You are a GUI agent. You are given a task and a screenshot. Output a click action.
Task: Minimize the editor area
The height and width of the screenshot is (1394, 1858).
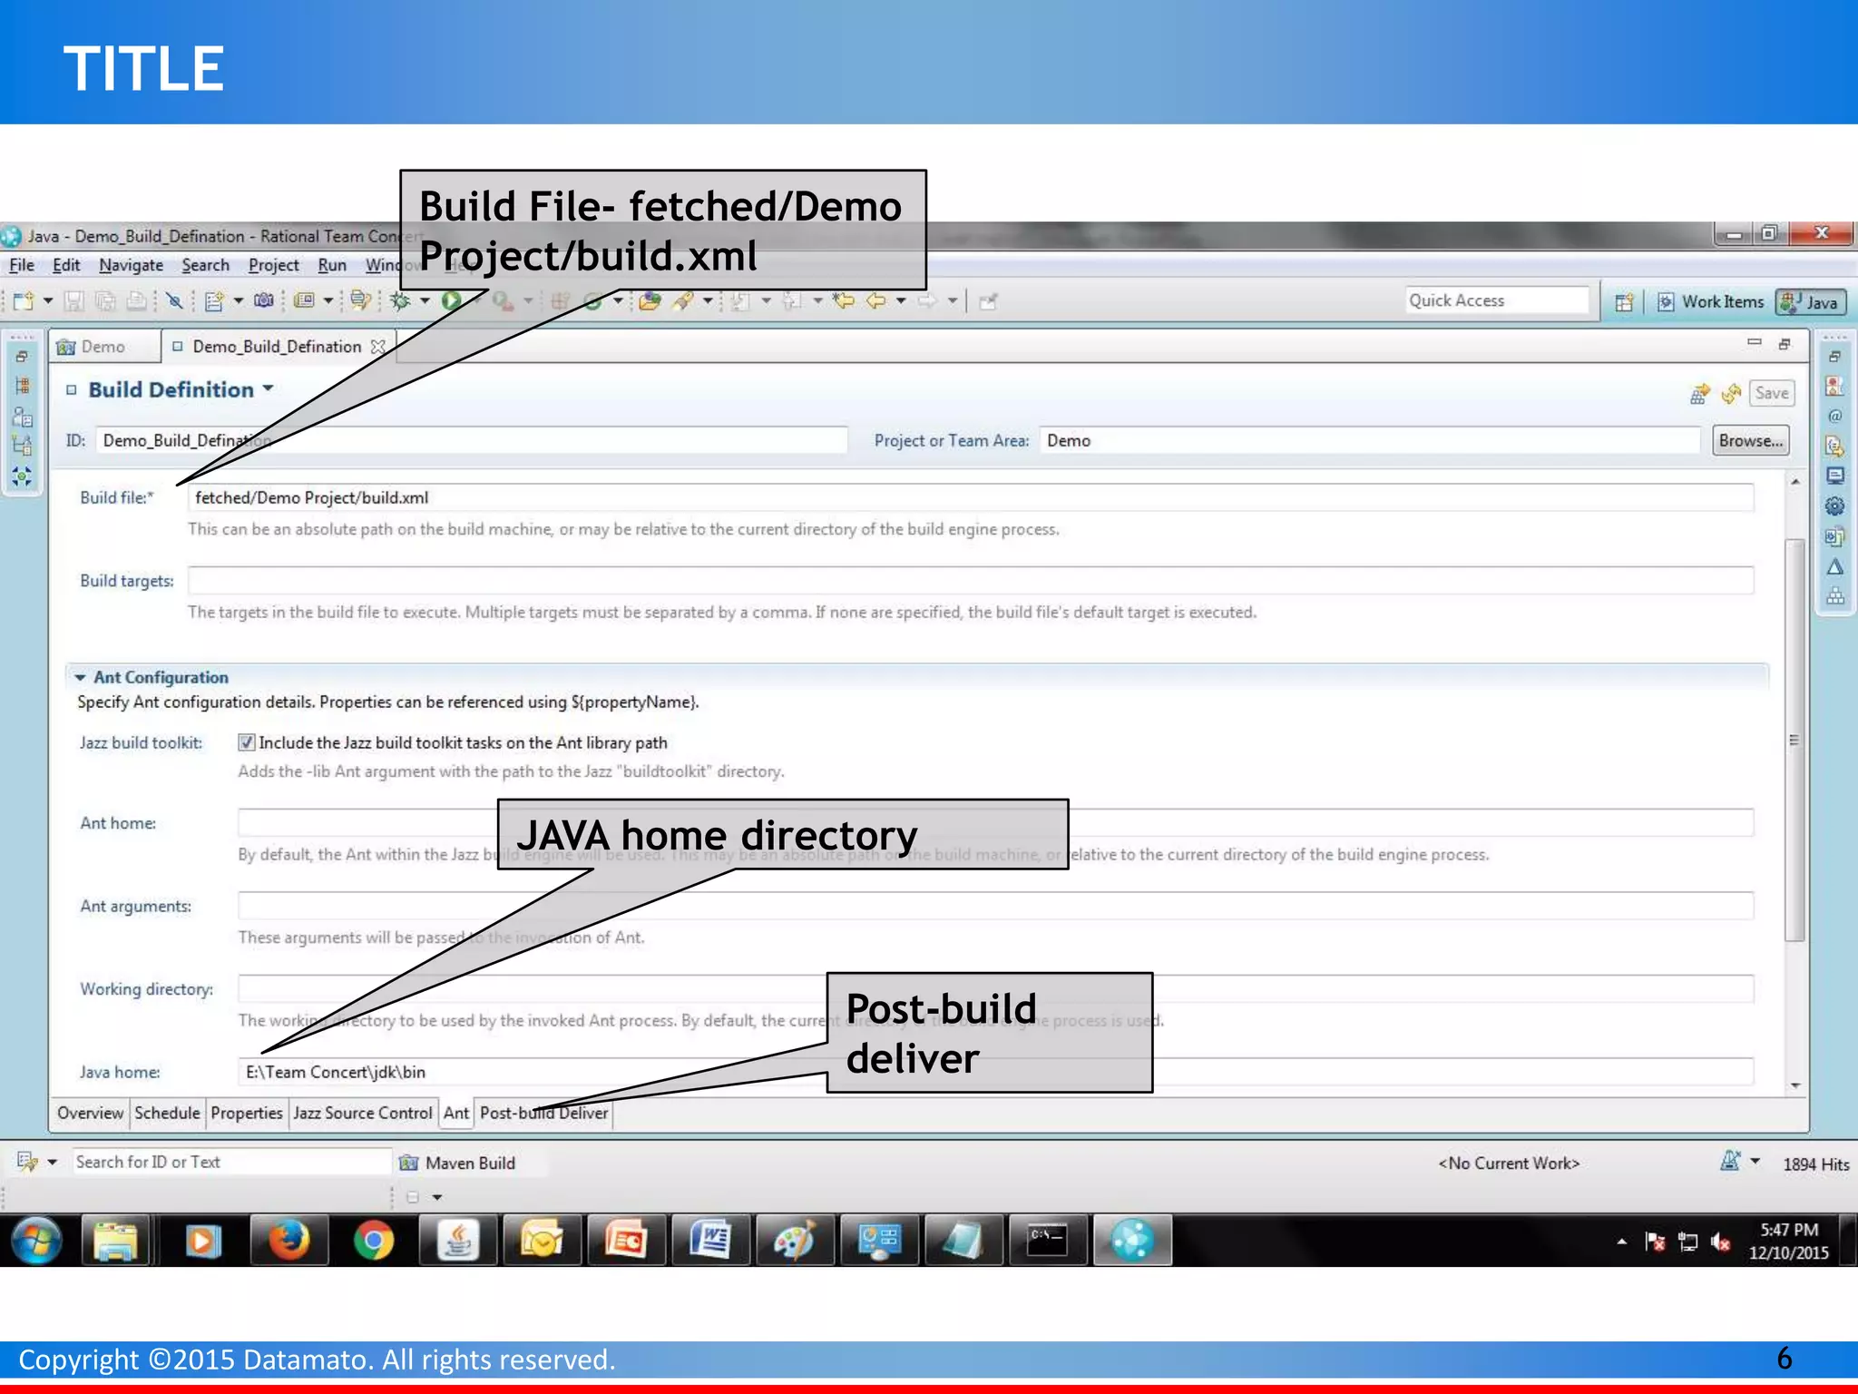(x=1755, y=343)
